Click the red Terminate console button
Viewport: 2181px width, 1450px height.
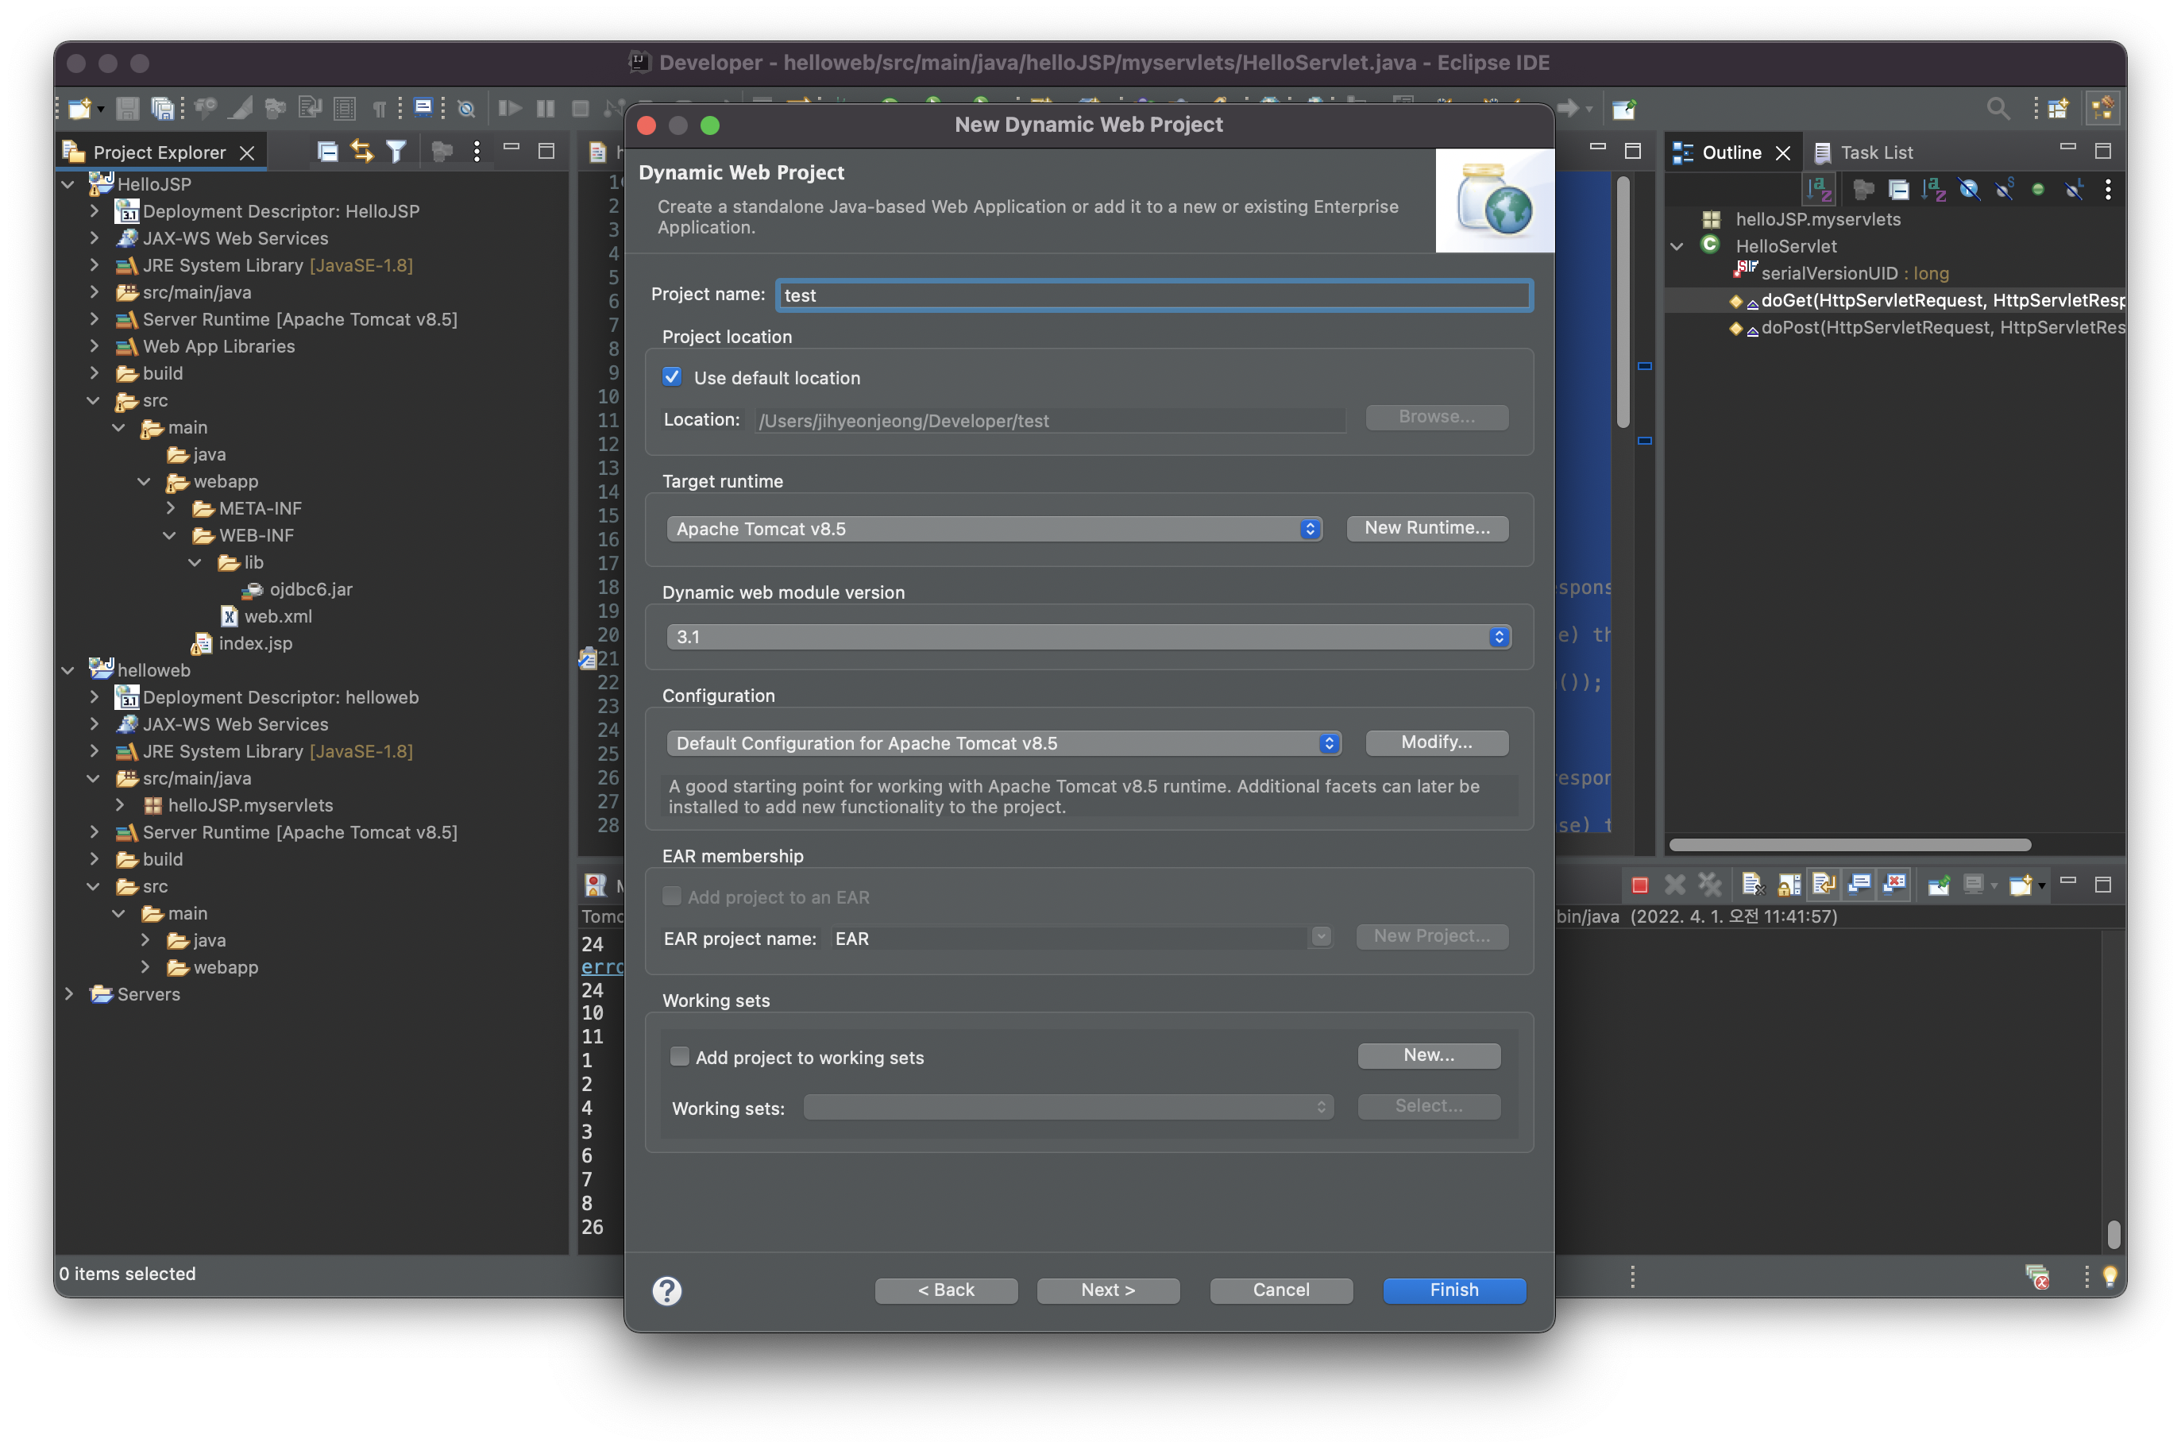pyautogui.click(x=1639, y=885)
